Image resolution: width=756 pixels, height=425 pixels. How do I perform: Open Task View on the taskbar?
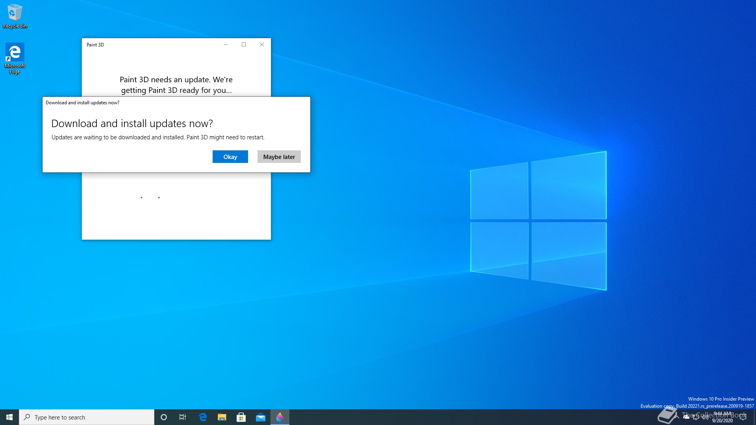pos(183,417)
